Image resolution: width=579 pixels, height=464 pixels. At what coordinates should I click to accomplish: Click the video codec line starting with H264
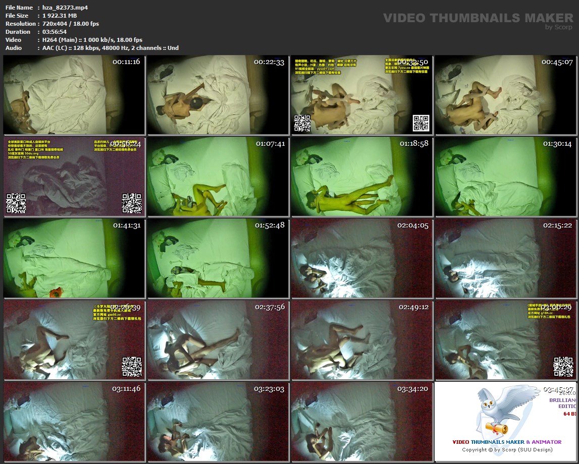(x=92, y=40)
